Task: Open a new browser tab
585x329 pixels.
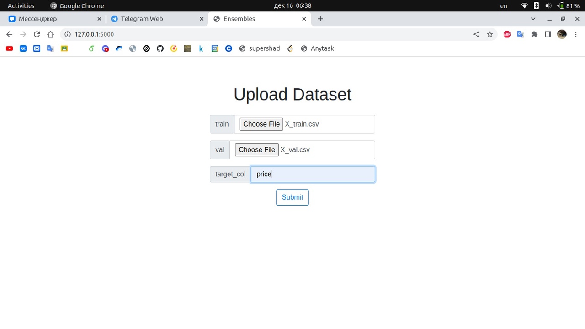Action: tap(320, 19)
